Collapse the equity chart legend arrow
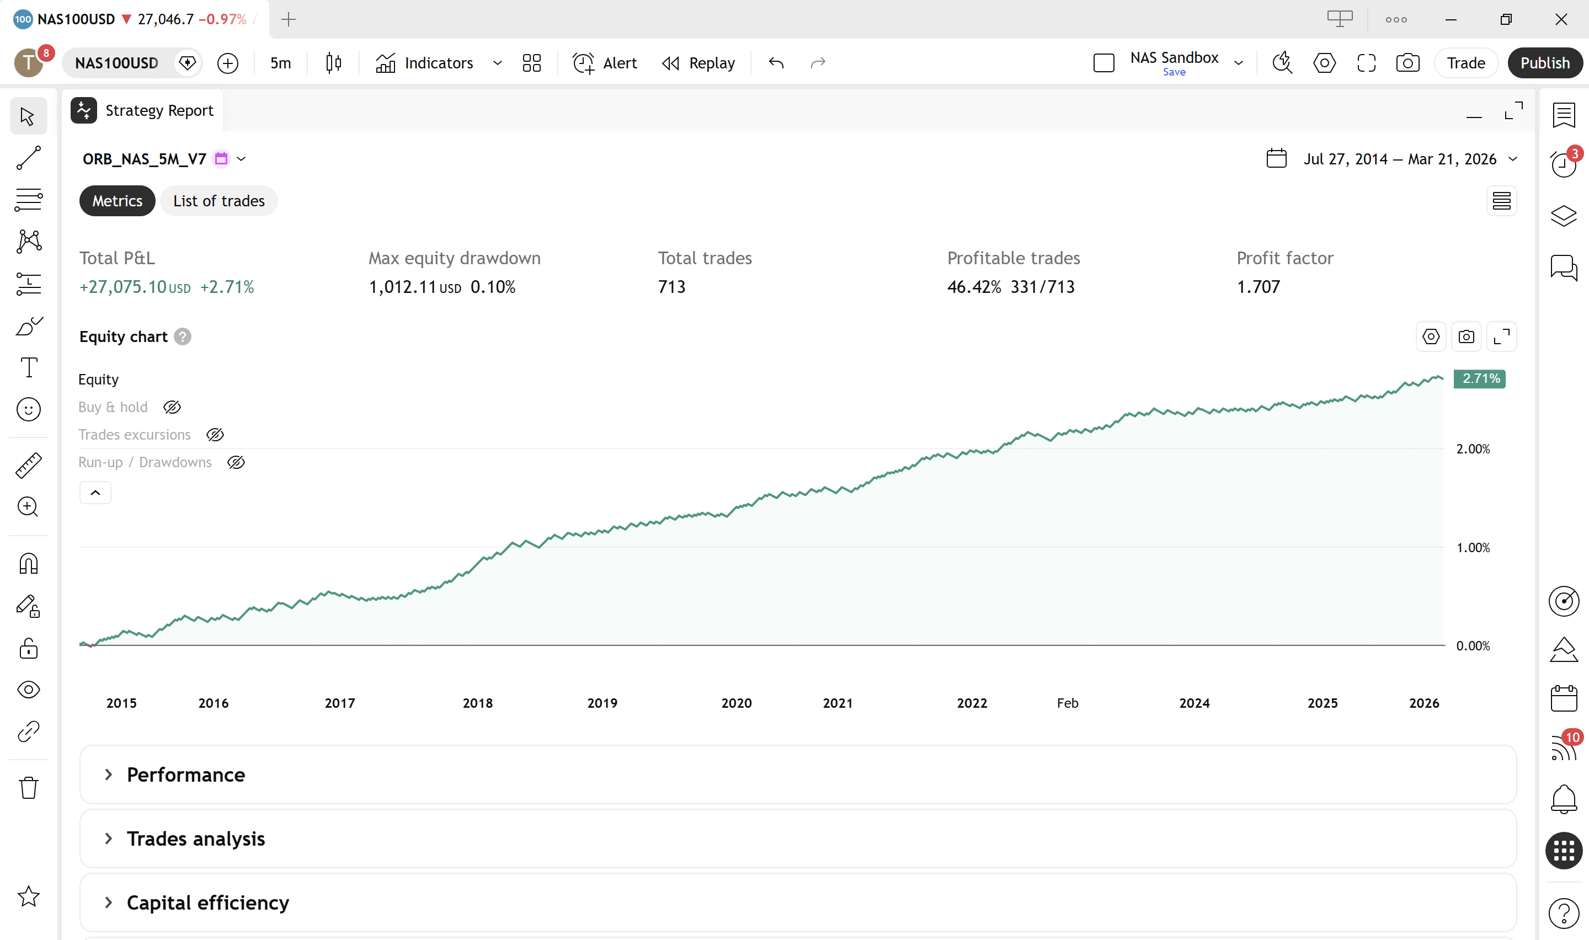The image size is (1589, 940). coord(95,492)
